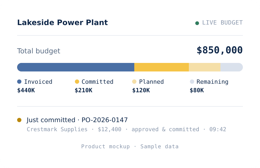Open the $120K Planned amount
260x168 pixels.
pos(141,90)
